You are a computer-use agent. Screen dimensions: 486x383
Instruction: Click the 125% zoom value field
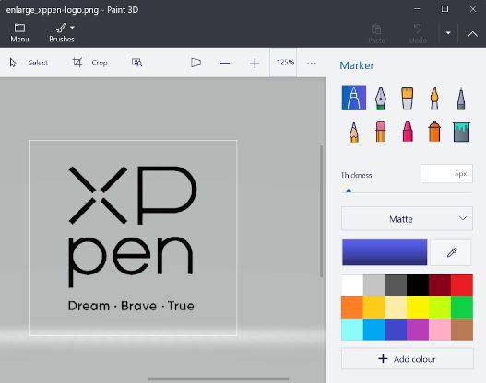click(283, 63)
